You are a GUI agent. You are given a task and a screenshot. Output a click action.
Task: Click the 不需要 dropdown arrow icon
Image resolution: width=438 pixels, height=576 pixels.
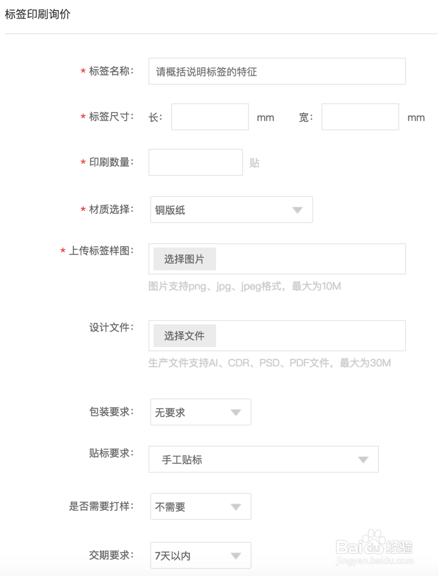tap(236, 507)
